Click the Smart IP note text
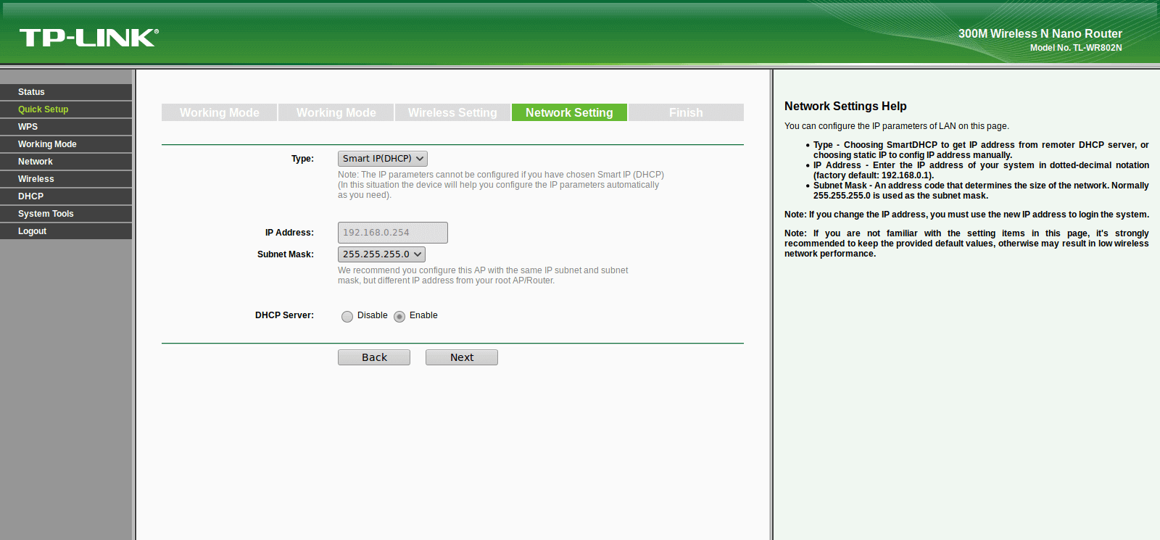The image size is (1160, 540). pos(501,185)
